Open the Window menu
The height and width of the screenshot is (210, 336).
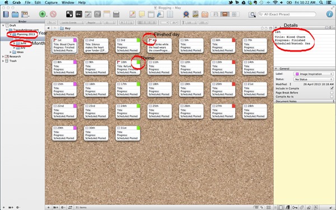(x=68, y=3)
